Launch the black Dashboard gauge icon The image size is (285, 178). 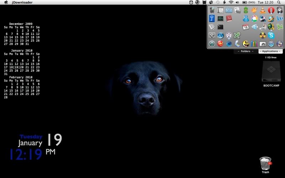click(280, 10)
